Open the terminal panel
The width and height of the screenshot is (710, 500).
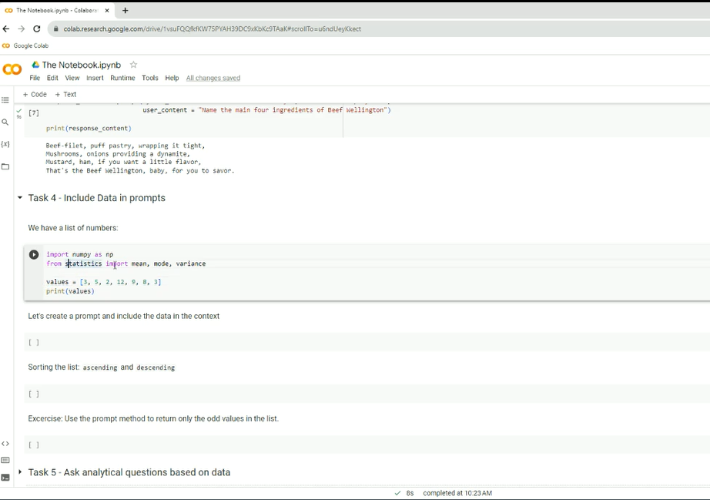(x=5, y=478)
